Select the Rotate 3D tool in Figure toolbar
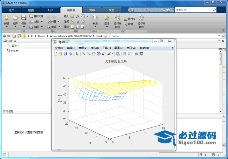This screenshot has height=159, width=228. point(99,54)
